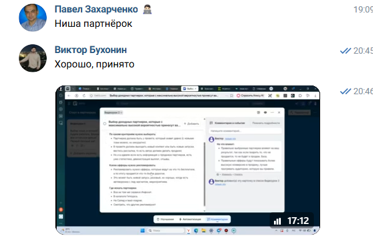Open Виктор Бухонин's profile avatar

coord(32,58)
